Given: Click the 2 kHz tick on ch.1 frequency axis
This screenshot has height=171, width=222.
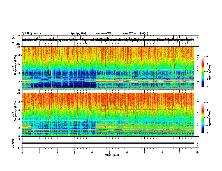Looking at the screenshot, I should pos(19,82).
